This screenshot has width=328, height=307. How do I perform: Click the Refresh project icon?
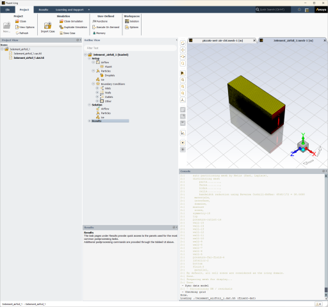point(17,33)
